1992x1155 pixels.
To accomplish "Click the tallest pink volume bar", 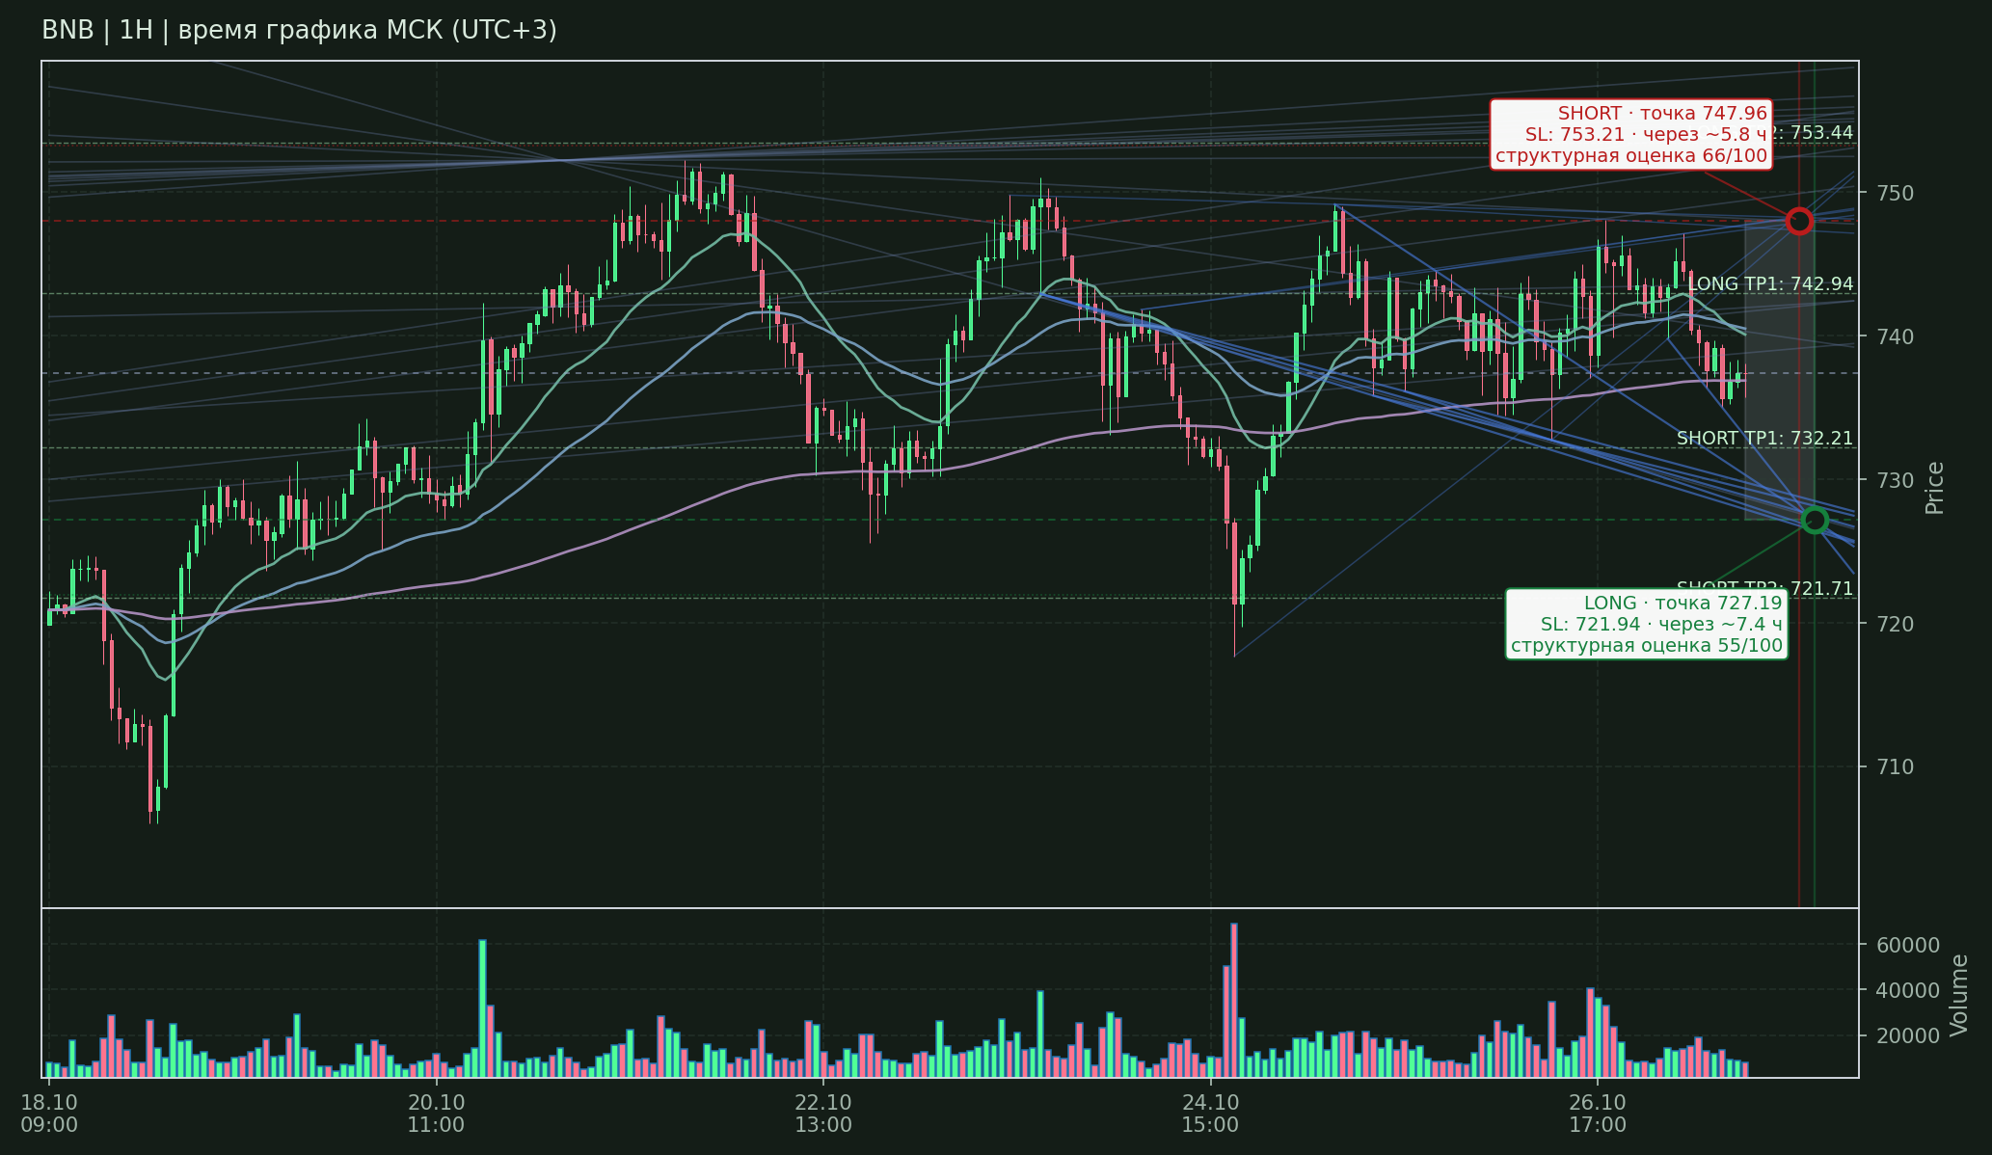I will point(1234,1000).
